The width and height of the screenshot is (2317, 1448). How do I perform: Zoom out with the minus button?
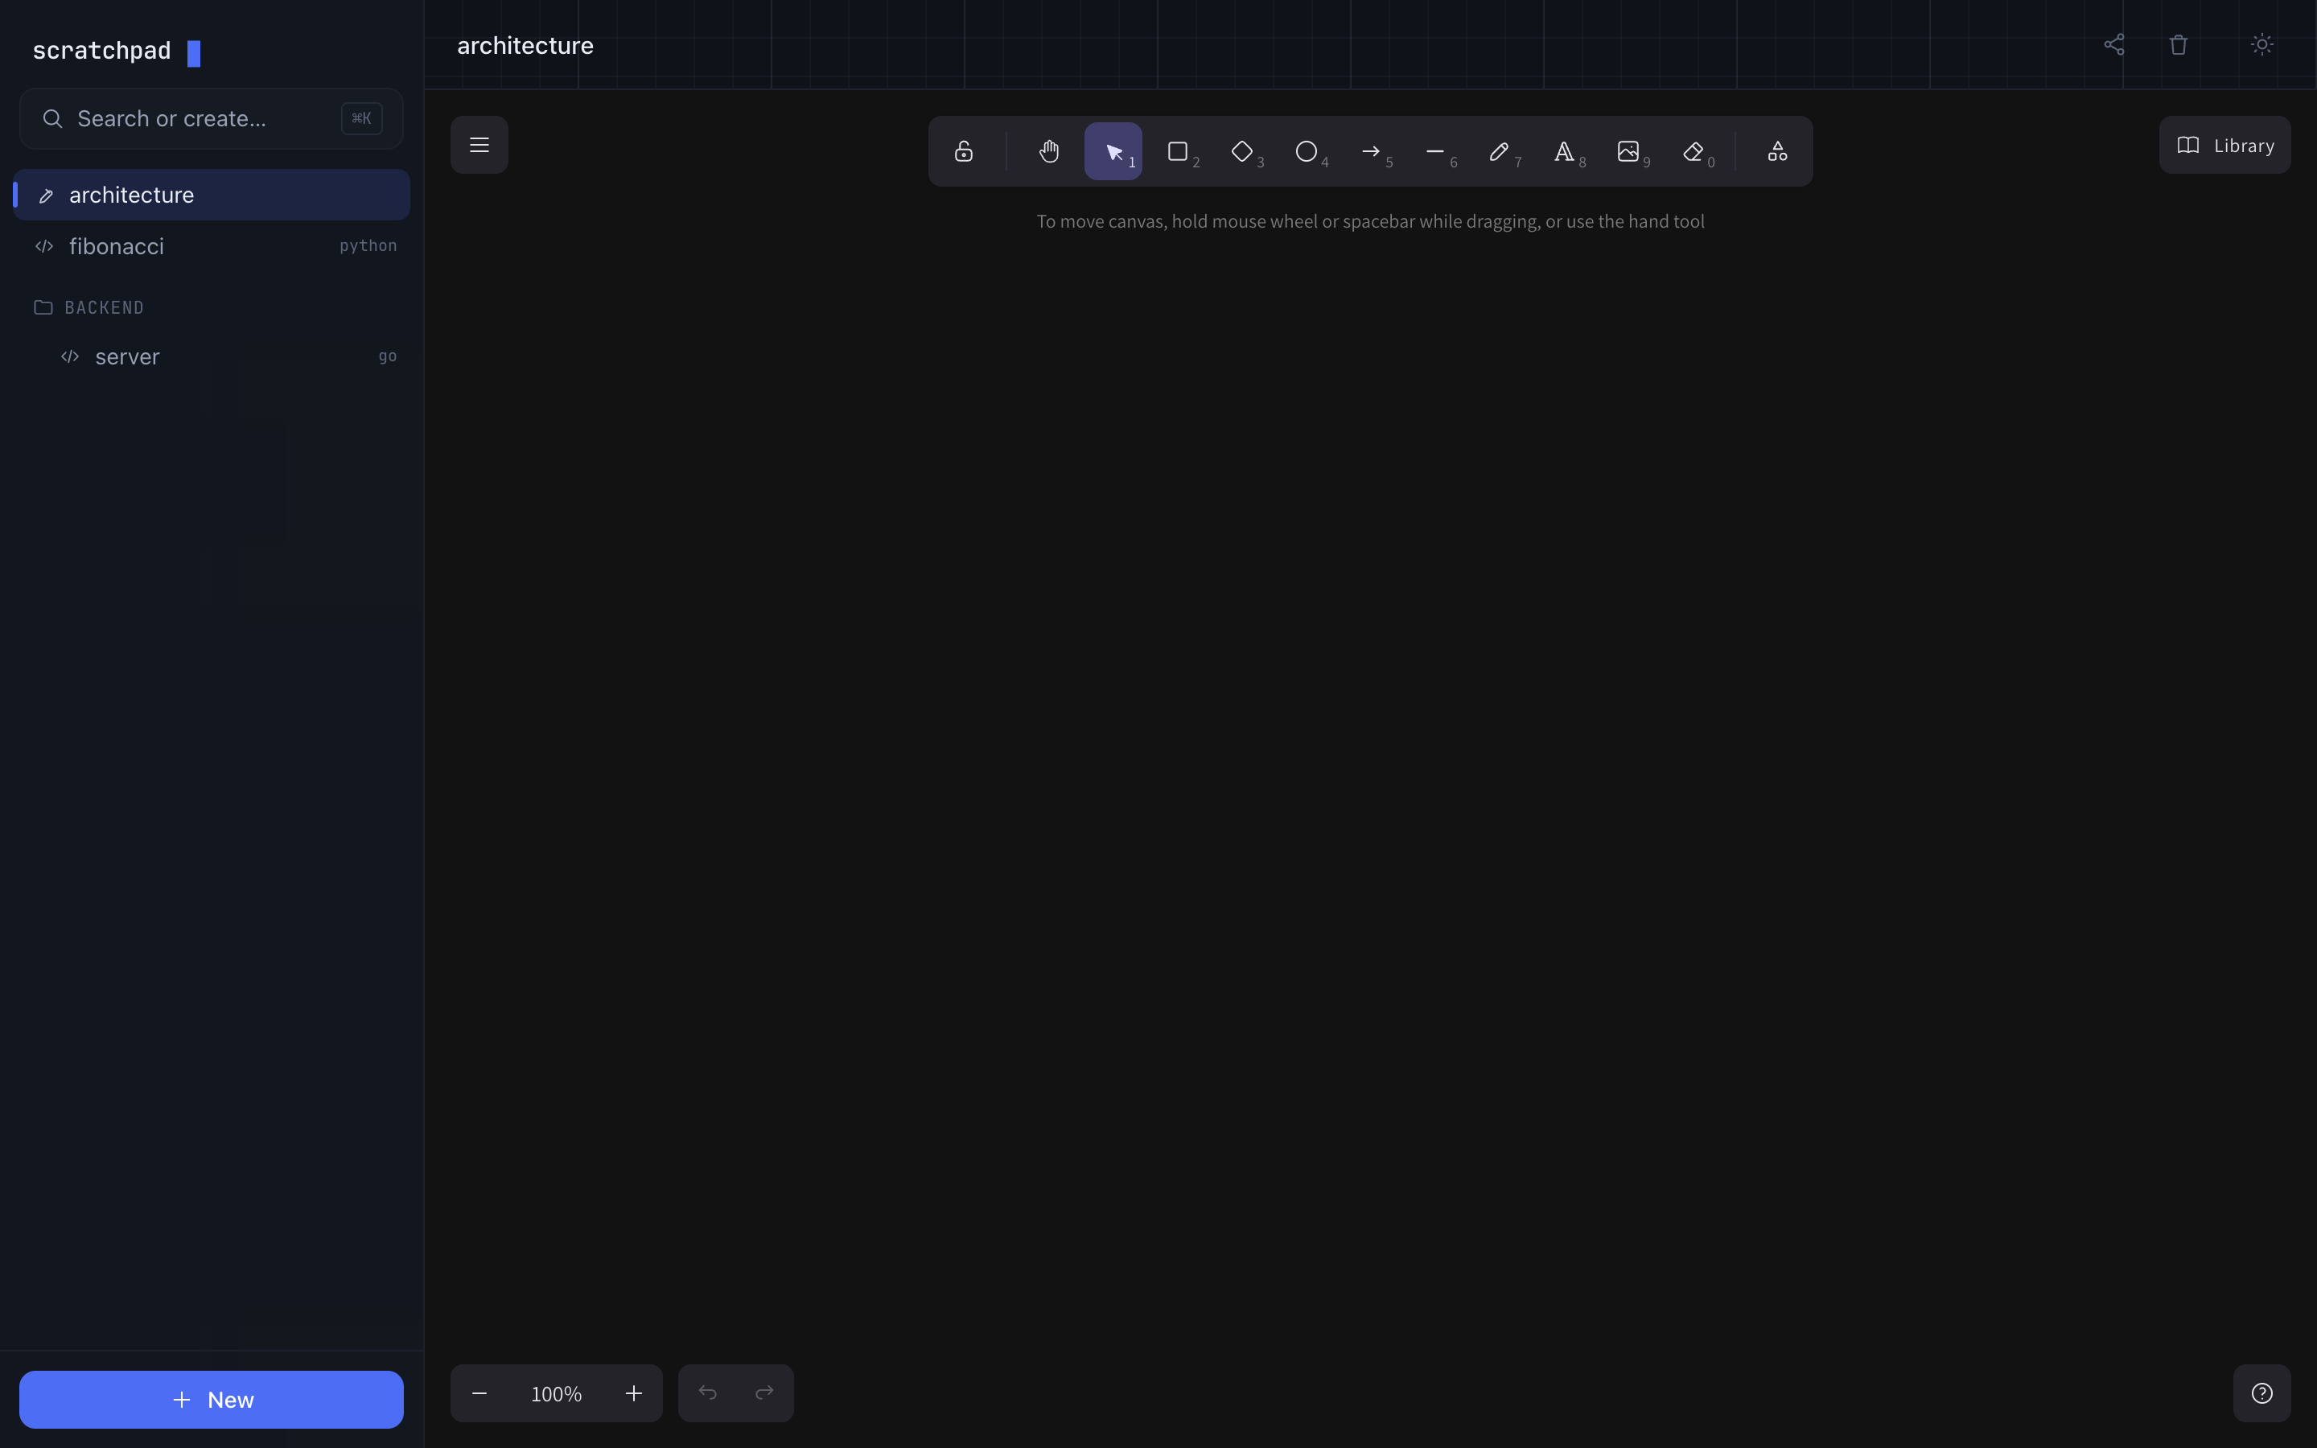pyautogui.click(x=479, y=1393)
